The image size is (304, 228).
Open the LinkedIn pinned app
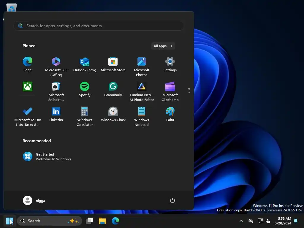(x=56, y=115)
